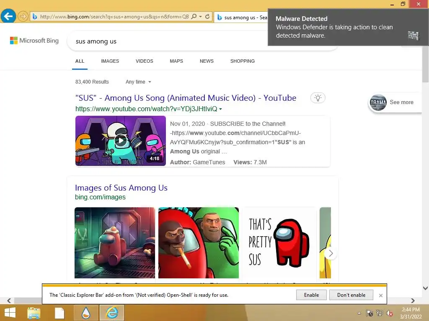This screenshot has width=429, height=321.
Task: Open the 'Any time' filter dropdown
Action: (138, 82)
